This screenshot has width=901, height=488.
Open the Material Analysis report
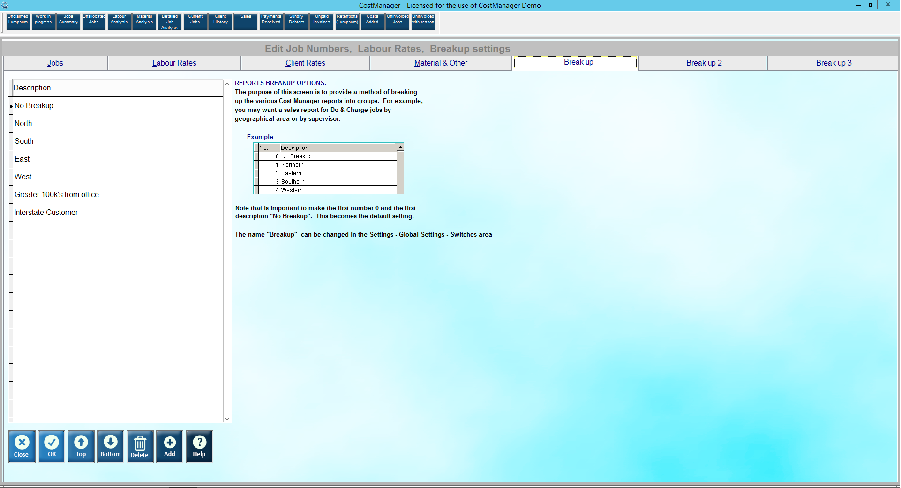(144, 22)
